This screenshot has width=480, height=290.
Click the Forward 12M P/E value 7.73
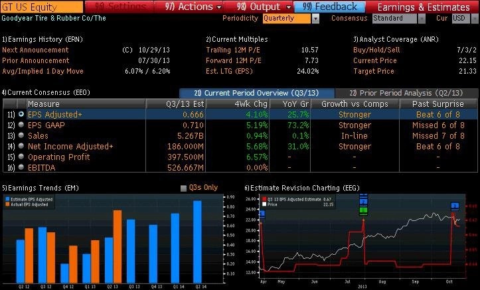click(311, 60)
